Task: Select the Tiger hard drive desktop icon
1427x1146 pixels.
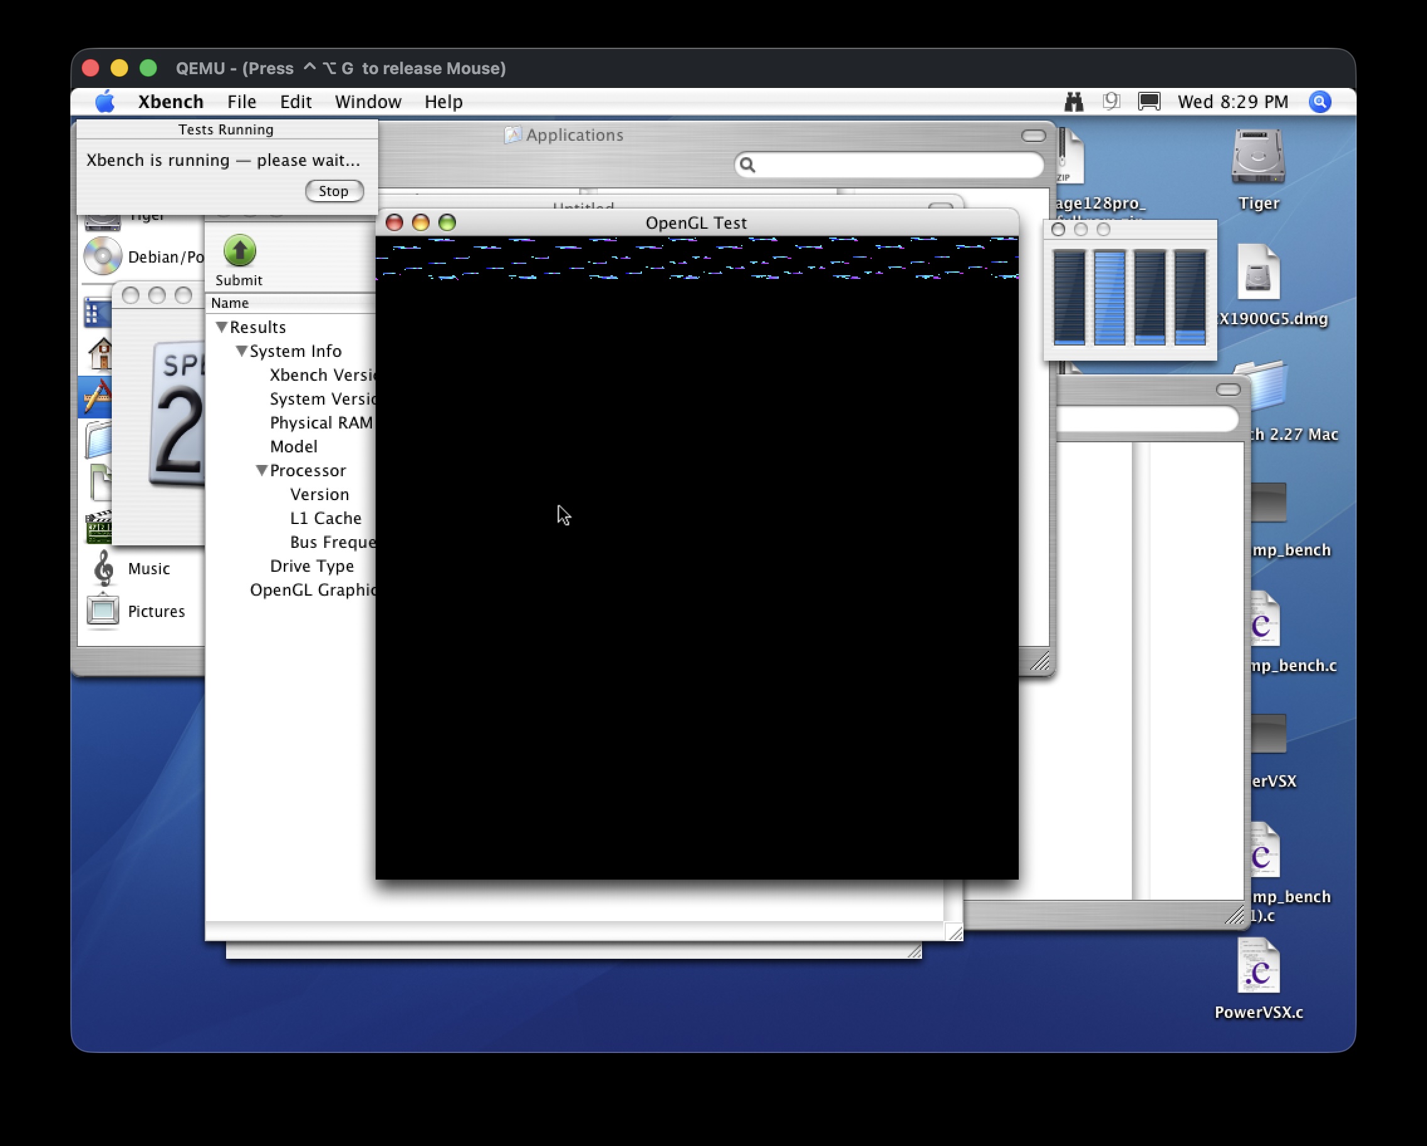Action: pyautogui.click(x=1257, y=158)
